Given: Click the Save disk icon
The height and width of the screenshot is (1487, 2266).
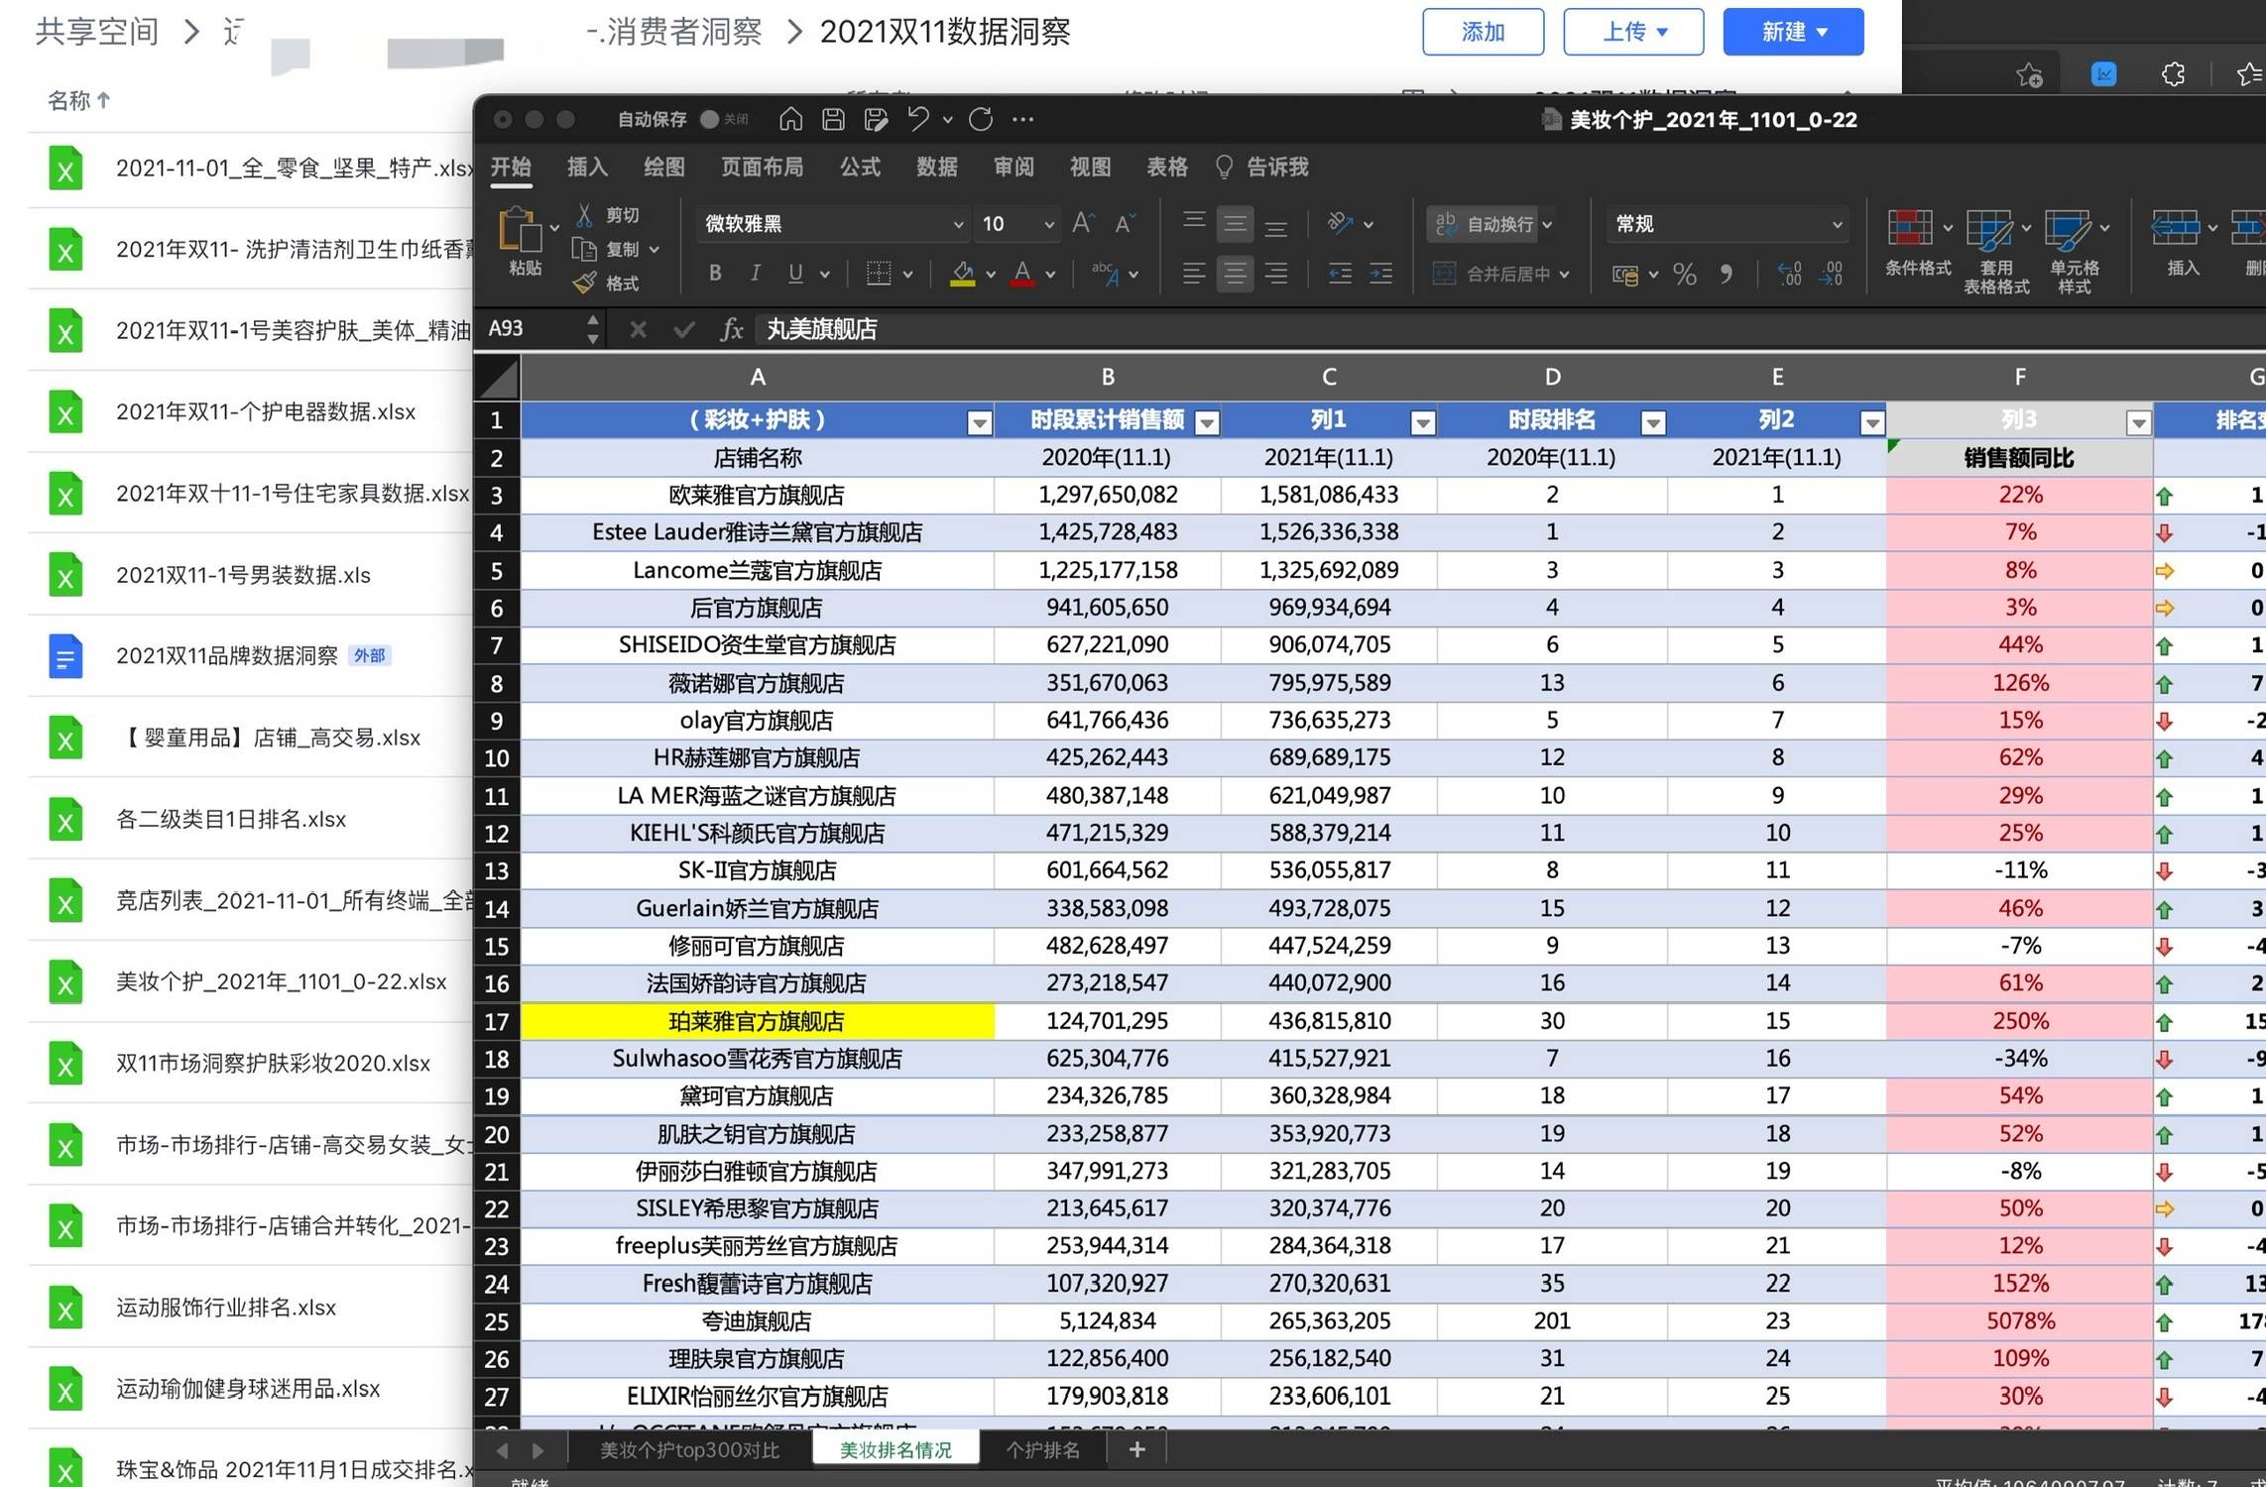Looking at the screenshot, I should point(833,119).
